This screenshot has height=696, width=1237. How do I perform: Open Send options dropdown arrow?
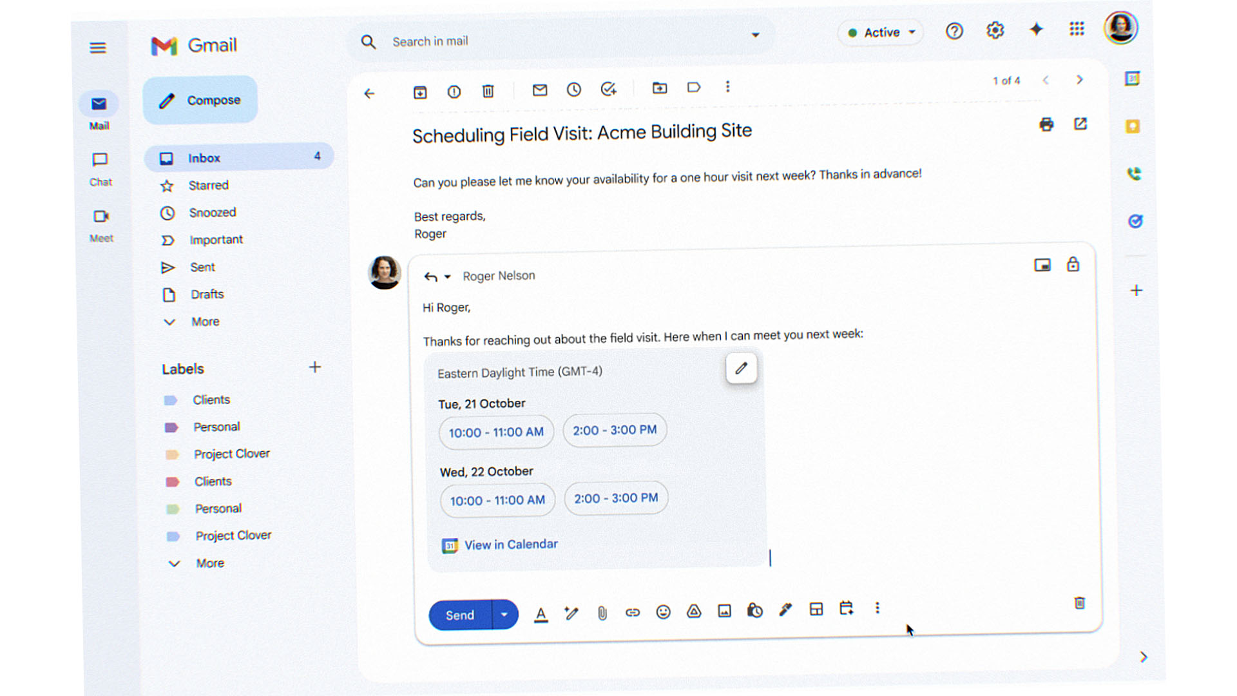[504, 615]
